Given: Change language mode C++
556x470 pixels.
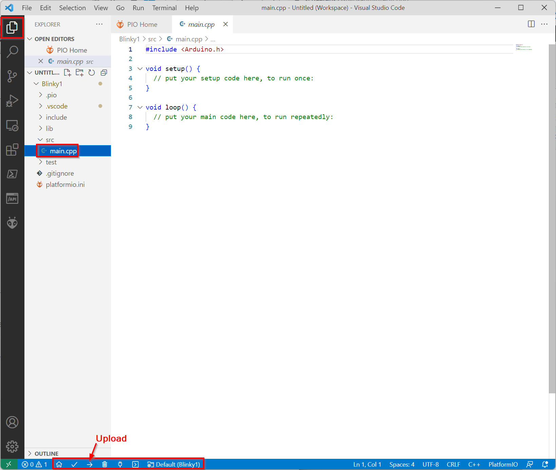Looking at the screenshot, I should point(474,464).
